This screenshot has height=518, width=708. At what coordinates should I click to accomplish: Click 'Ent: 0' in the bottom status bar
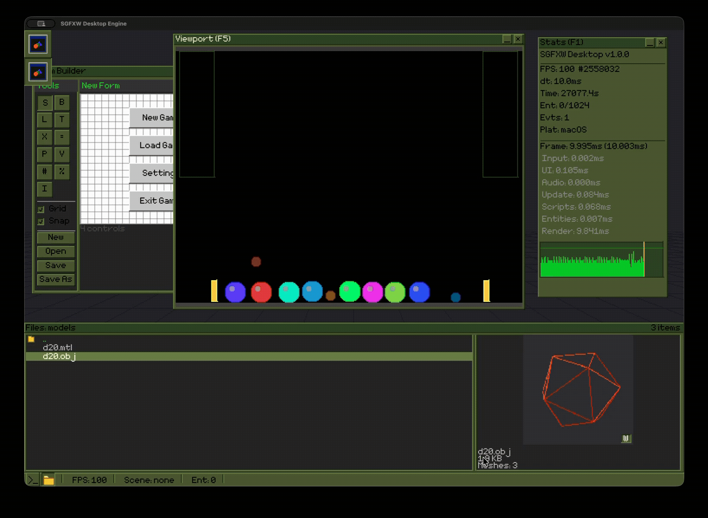[x=204, y=480]
